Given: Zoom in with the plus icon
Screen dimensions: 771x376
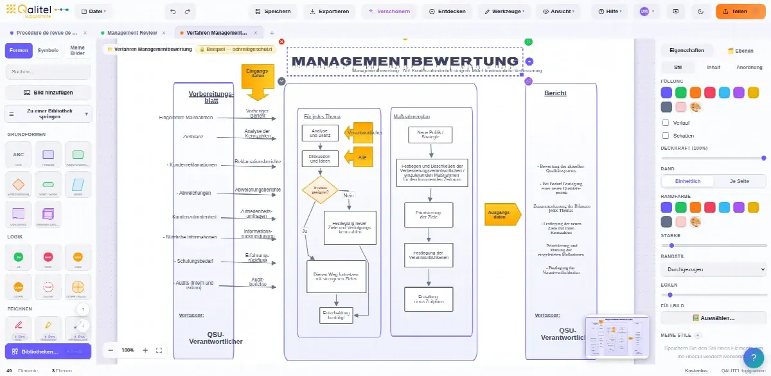Looking at the screenshot, I should click(x=145, y=350).
